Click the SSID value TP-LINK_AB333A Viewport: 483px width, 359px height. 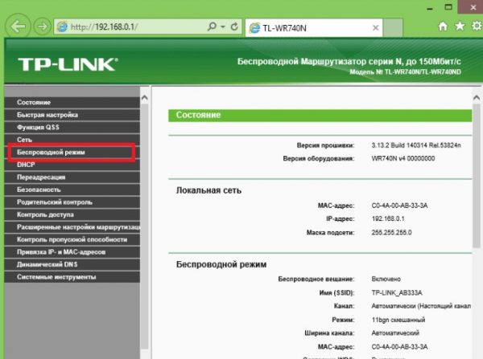tap(397, 292)
